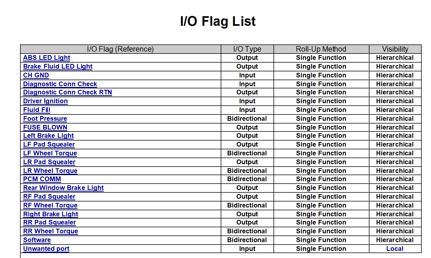
Task: Select the Local visibility cell
Action: click(x=395, y=249)
